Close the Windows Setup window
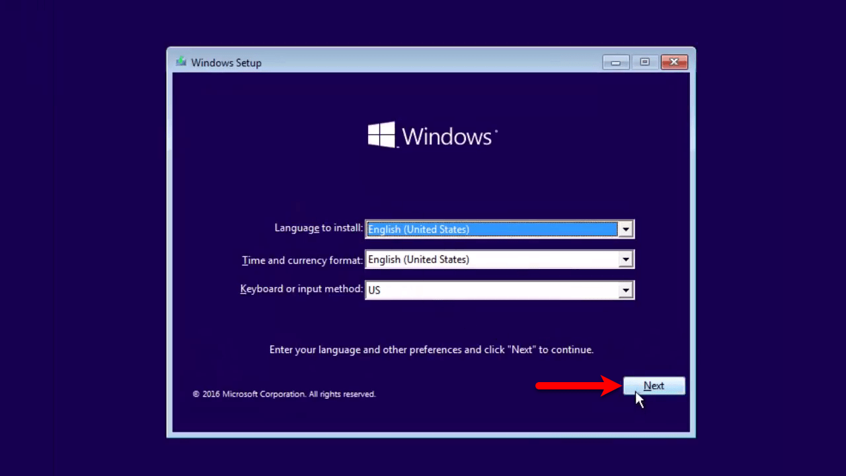The image size is (846, 476). click(674, 62)
